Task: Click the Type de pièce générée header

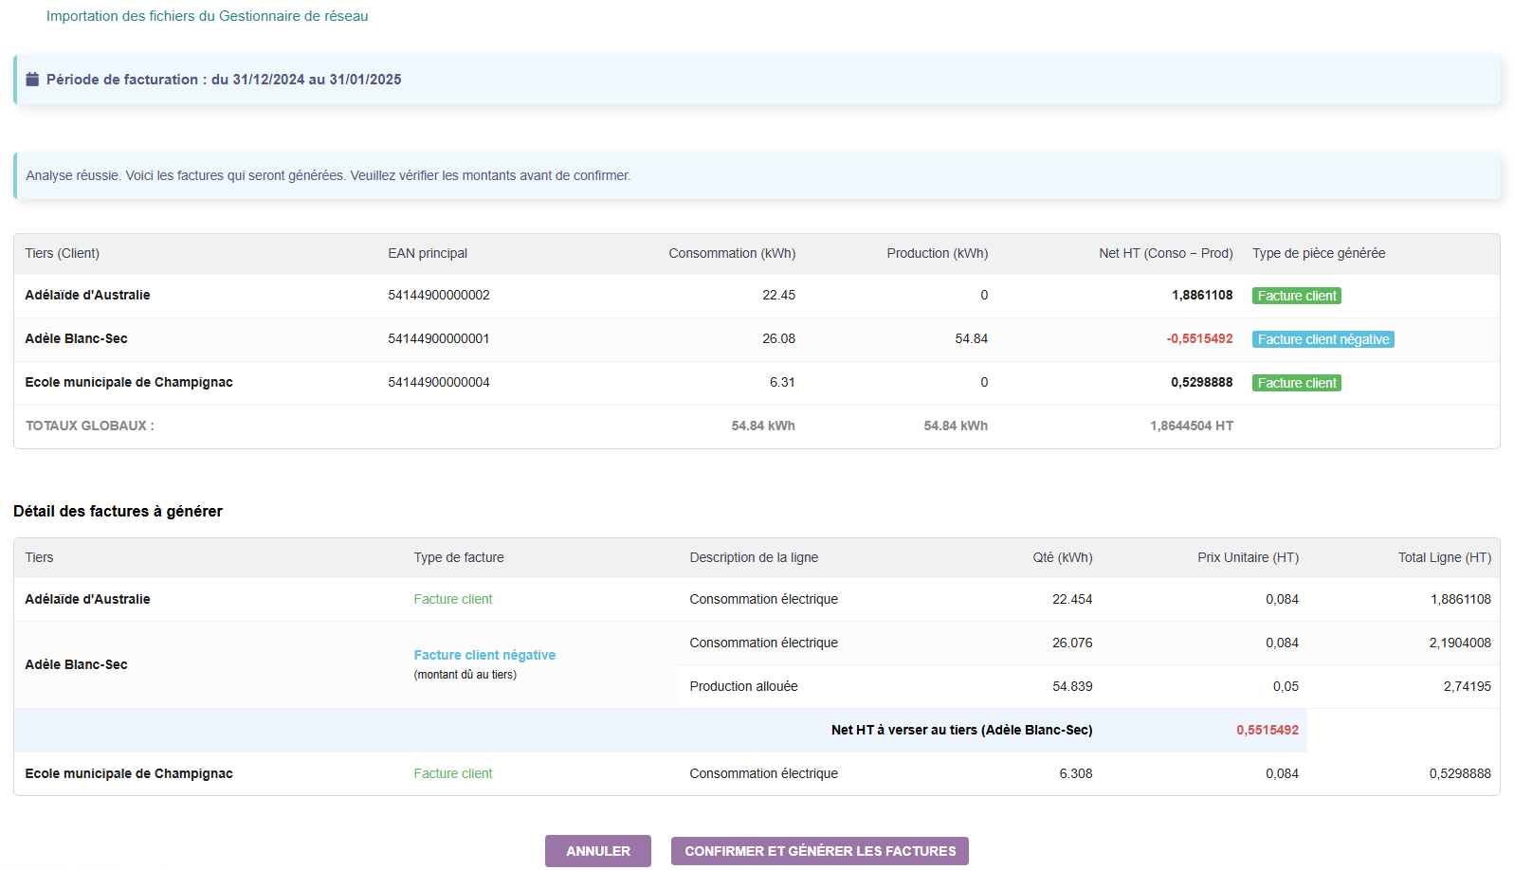Action: tap(1319, 253)
